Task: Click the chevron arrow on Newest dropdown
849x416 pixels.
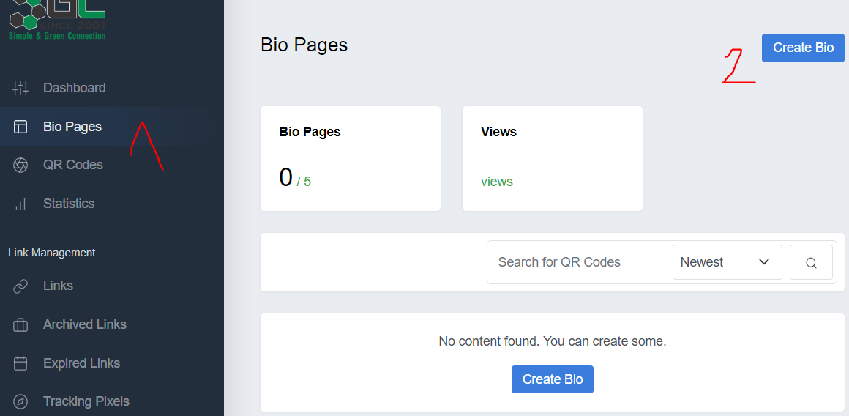Action: coord(764,262)
